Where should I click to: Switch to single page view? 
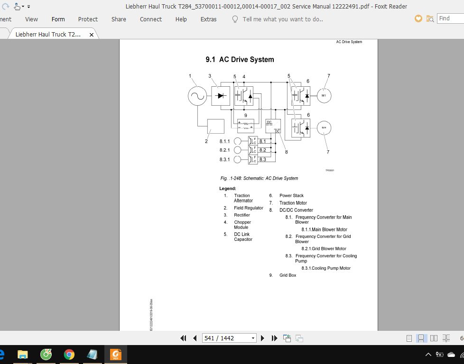[x=409, y=338]
